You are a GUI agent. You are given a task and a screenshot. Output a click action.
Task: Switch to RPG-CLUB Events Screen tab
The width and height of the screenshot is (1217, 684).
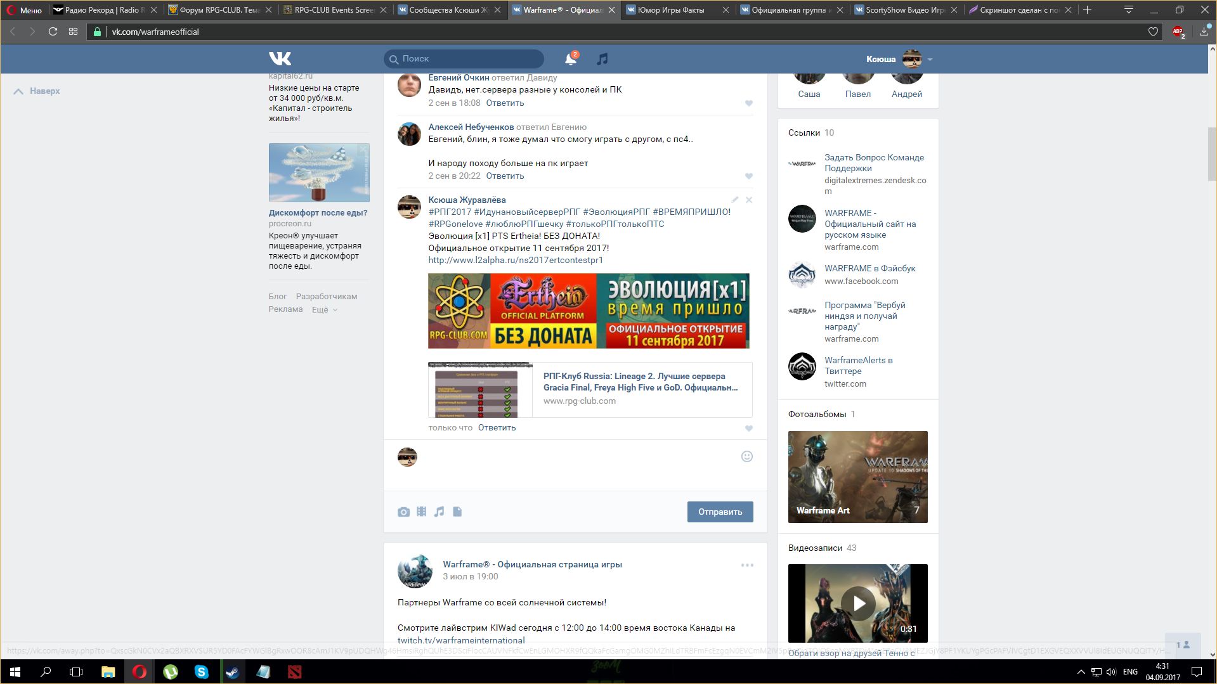pyautogui.click(x=335, y=10)
